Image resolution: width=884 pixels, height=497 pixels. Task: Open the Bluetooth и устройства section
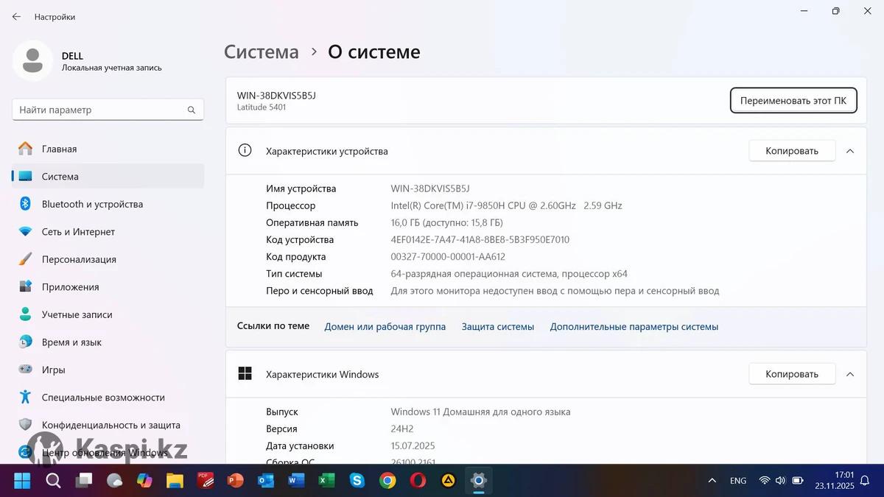(x=92, y=204)
